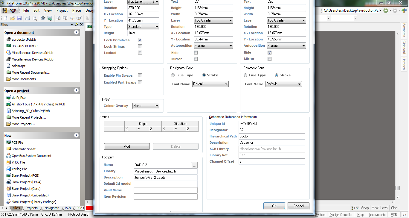Check the Comment Mirror checkbox

tap(269, 59)
